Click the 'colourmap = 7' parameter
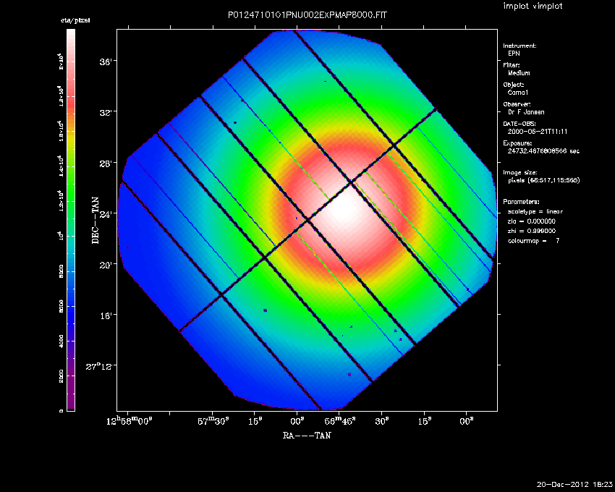Image resolution: width=615 pixels, height=492 pixels. point(533,239)
